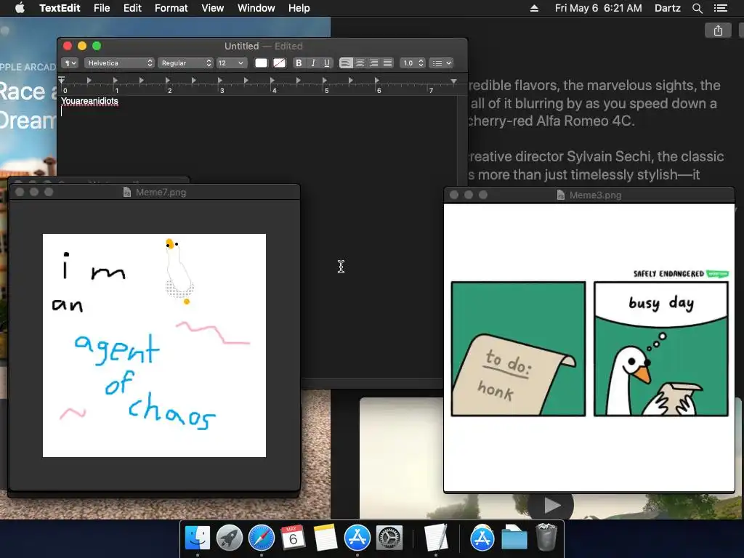Open Calendar from the Dock
The width and height of the screenshot is (744, 558).
(x=293, y=538)
